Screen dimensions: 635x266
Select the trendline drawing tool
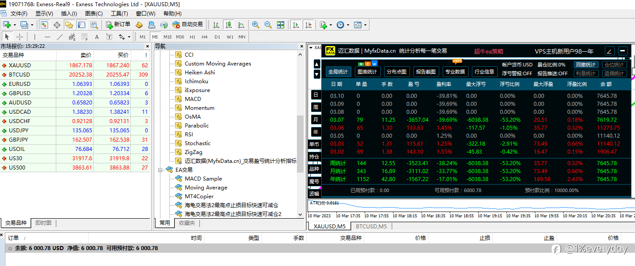coord(60,37)
